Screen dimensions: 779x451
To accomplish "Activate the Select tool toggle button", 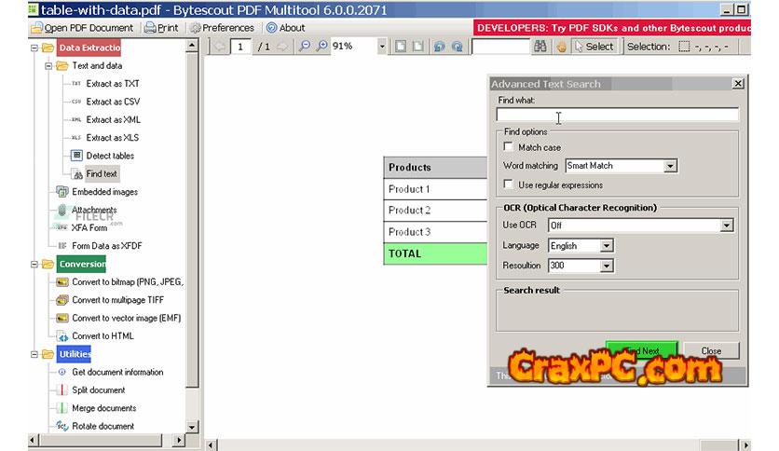I will (x=594, y=47).
